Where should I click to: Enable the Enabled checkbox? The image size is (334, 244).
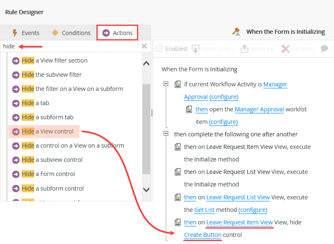click(158, 48)
